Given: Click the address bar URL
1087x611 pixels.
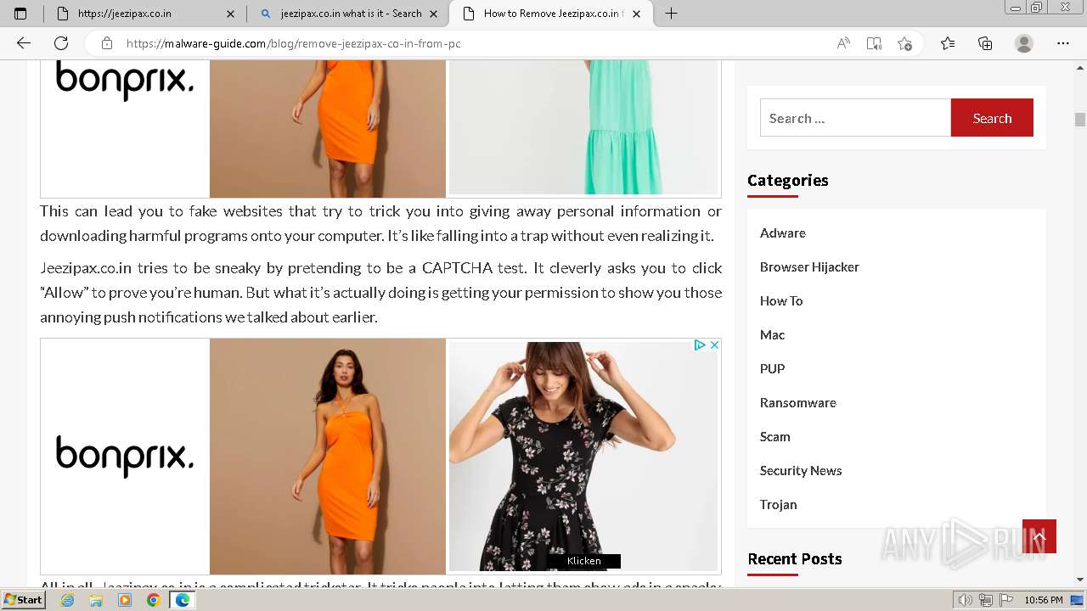Looking at the screenshot, I should [294, 43].
